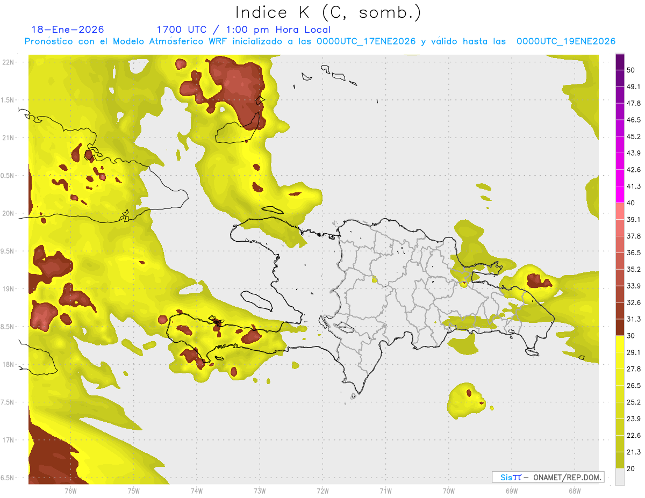Screen dimensions: 645x498
Task: Click legend value '22.6'
Action: [634, 435]
